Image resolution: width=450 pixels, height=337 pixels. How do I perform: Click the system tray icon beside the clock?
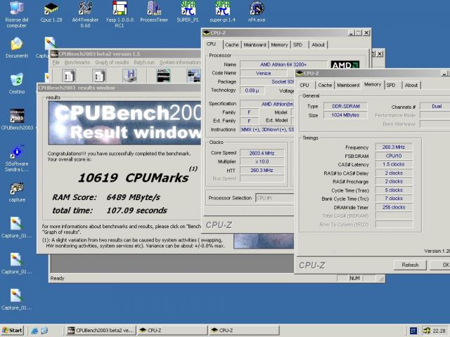(427, 331)
